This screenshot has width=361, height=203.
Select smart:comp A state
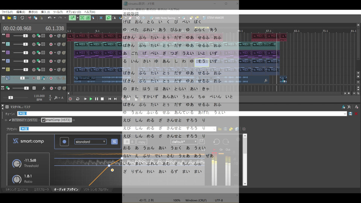tap(127, 142)
